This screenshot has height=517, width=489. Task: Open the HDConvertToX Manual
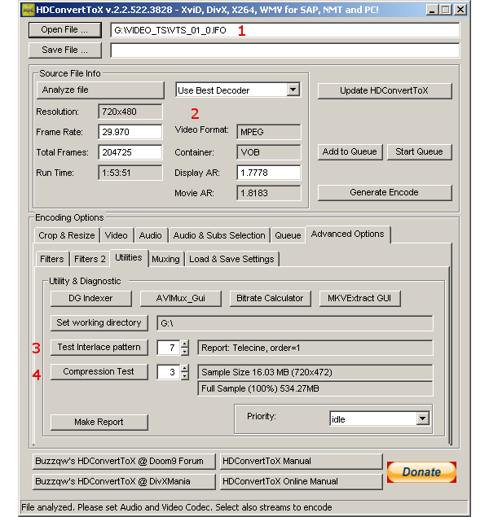tap(302, 461)
